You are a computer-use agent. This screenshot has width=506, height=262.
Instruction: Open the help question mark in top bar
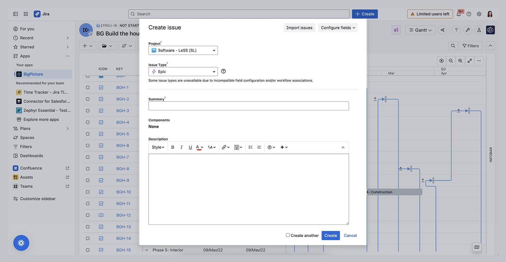[x=469, y=14]
